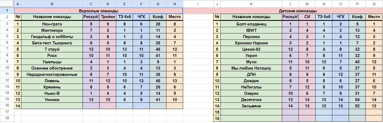Select the "Мантикора" team cell
Viewport: 383px width, 123px height.
coord(52,30)
